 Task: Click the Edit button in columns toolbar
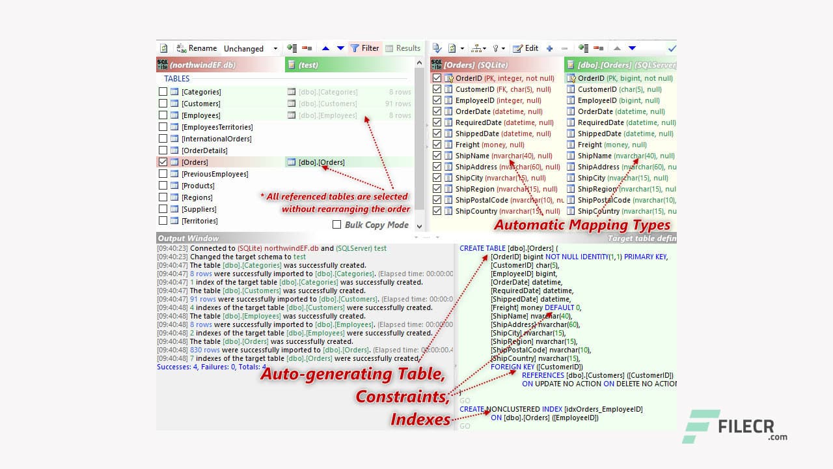[526, 48]
